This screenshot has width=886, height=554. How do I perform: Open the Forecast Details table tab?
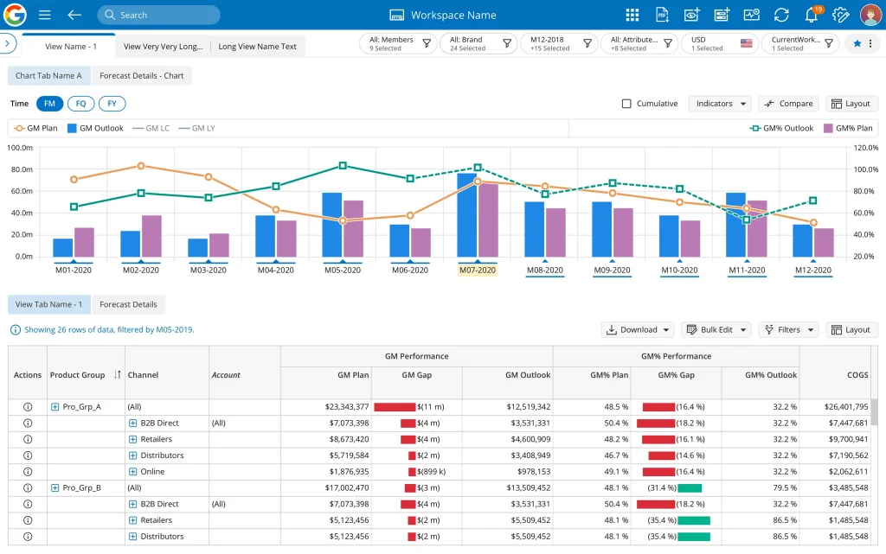pyautogui.click(x=130, y=304)
